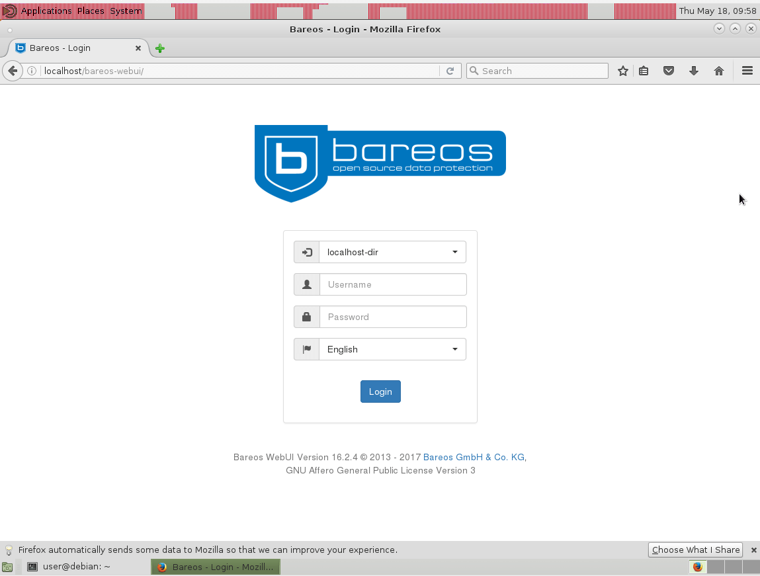Focus the Password input field
The height and width of the screenshot is (576, 760).
393,317
